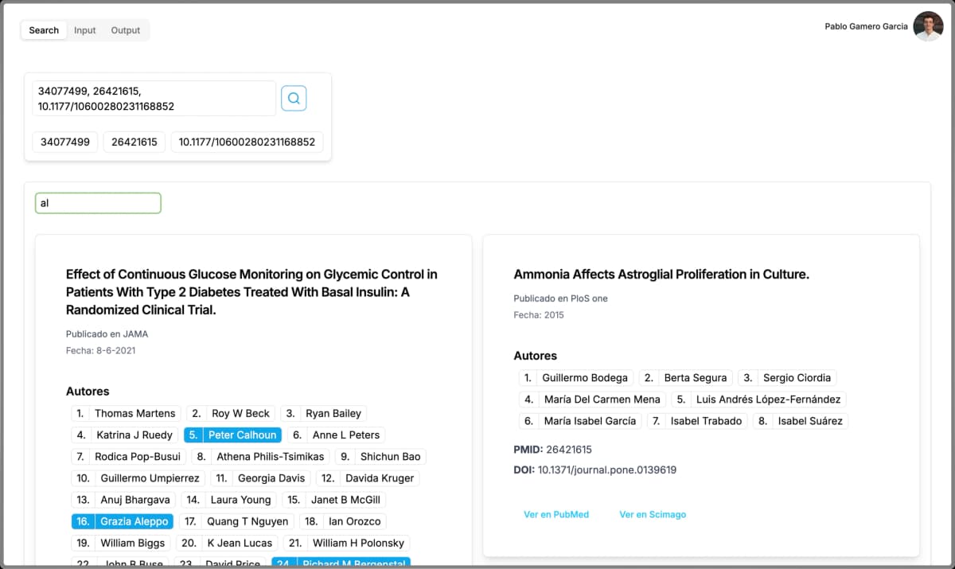Select highlighted author Grazia Aleppo

coord(122,521)
